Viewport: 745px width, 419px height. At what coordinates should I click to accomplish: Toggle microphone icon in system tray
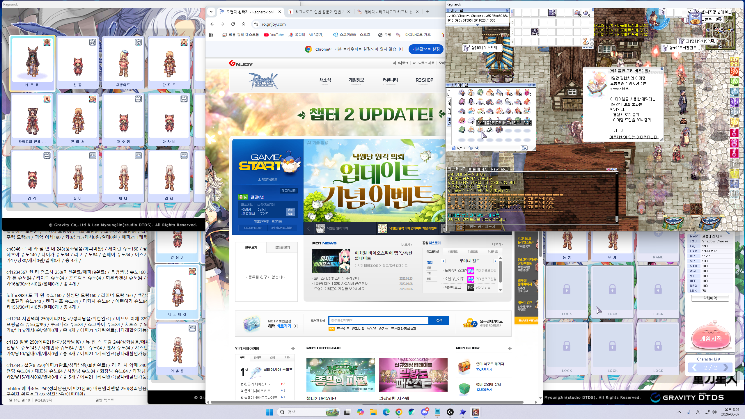(689, 412)
